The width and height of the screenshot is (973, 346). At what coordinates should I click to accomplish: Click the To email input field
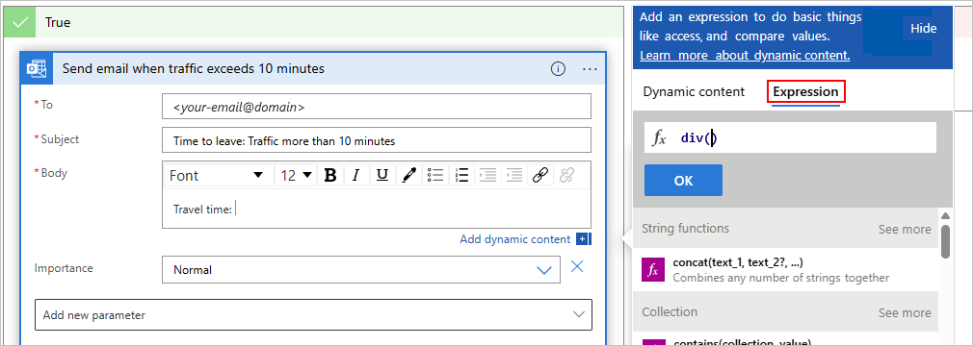376,107
